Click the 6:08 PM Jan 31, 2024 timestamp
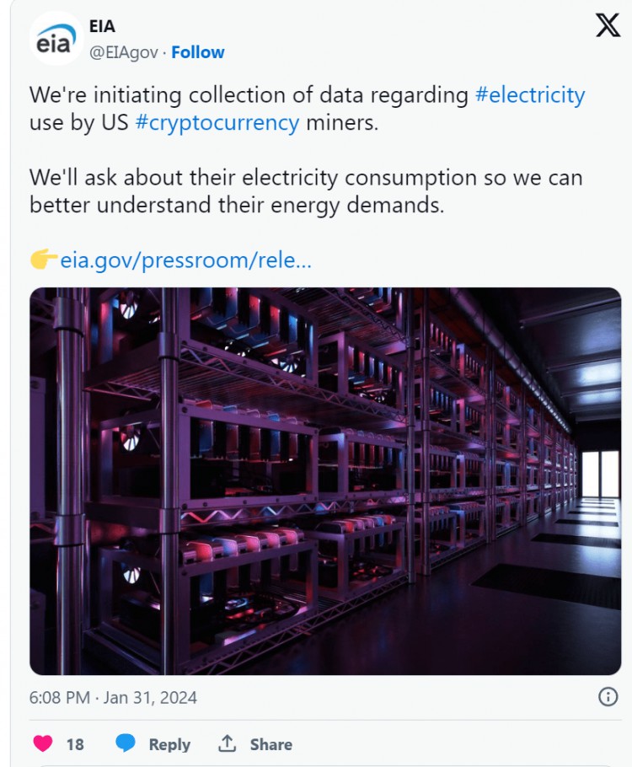Image resolution: width=632 pixels, height=767 pixels. click(113, 698)
